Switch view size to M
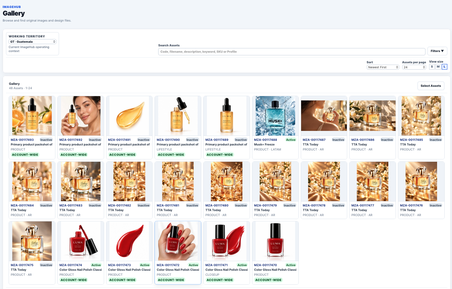Screen dimensions: 452x289 [x=438, y=67]
